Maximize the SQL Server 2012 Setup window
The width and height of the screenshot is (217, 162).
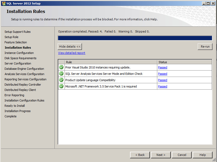(x=208, y=3)
